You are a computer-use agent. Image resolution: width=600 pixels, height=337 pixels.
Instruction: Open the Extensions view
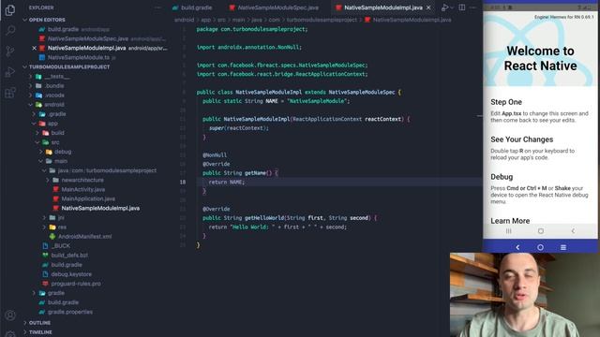10,93
